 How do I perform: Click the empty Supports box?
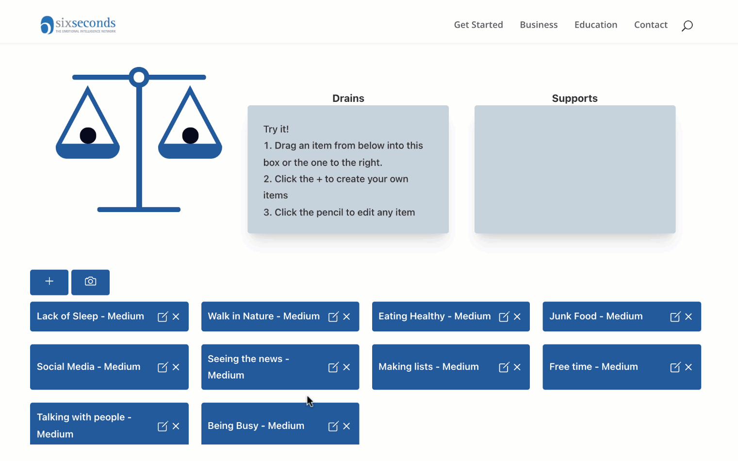point(574,169)
